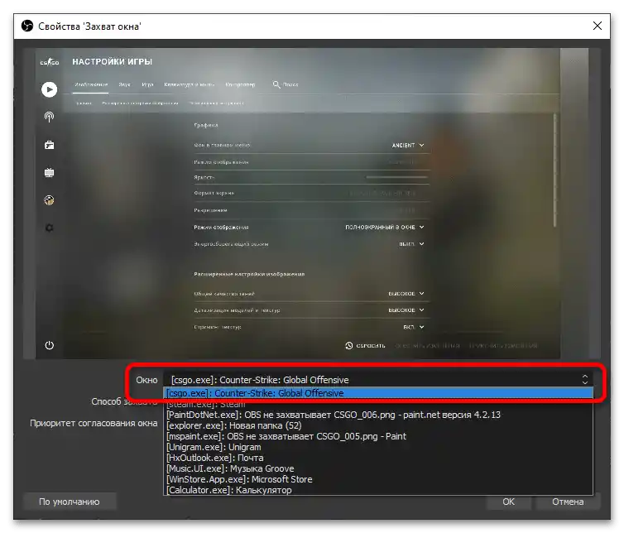Adjust the Яркость brightness slider

pos(396,177)
